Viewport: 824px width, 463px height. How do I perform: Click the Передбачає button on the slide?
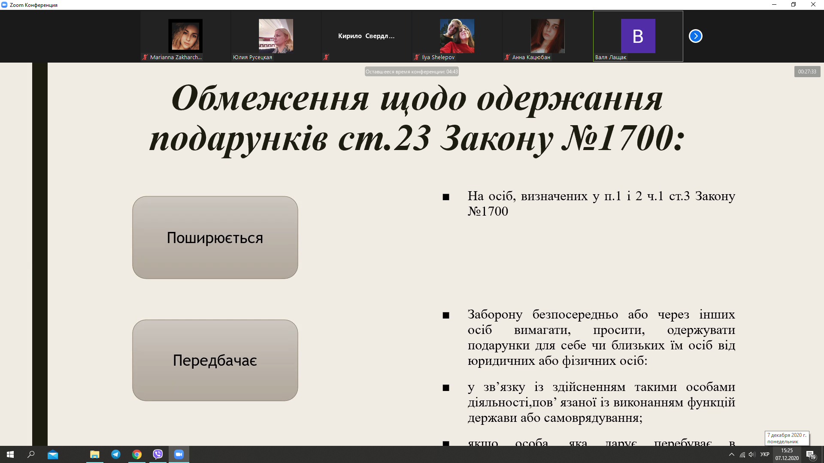point(215,360)
